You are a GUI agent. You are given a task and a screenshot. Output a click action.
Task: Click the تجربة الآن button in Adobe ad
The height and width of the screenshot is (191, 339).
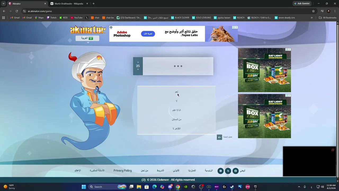(148, 34)
